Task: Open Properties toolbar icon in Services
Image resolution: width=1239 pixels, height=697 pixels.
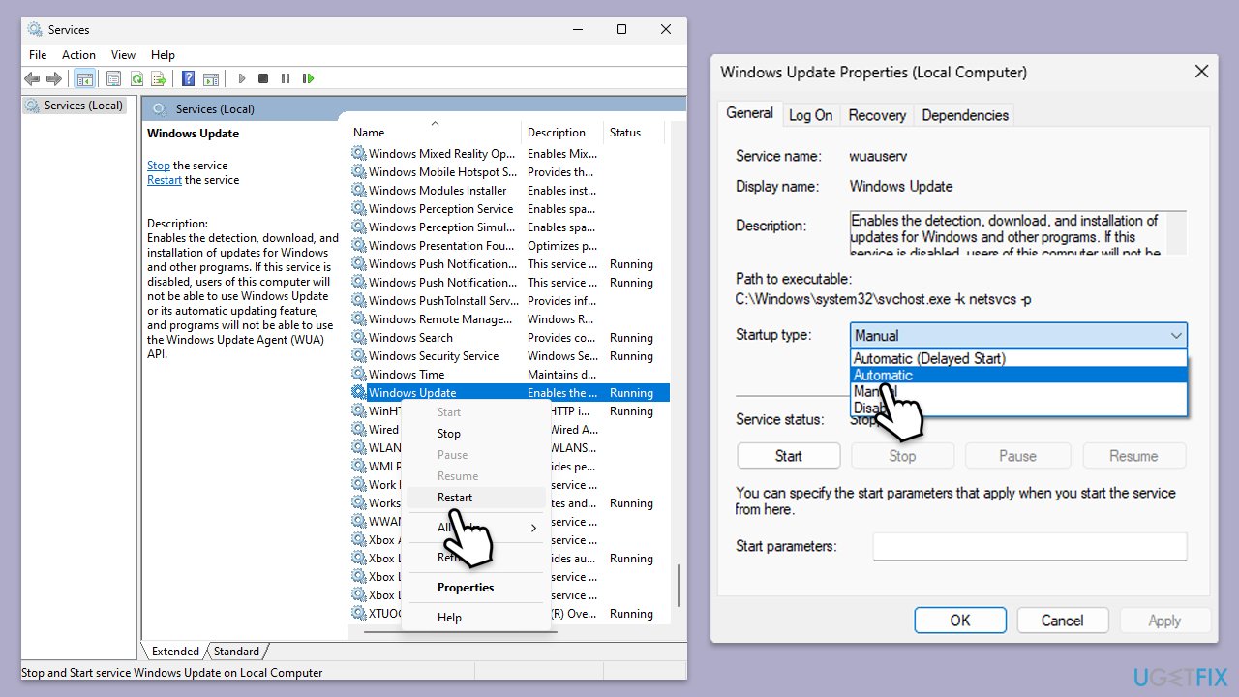Action: pyautogui.click(x=113, y=78)
